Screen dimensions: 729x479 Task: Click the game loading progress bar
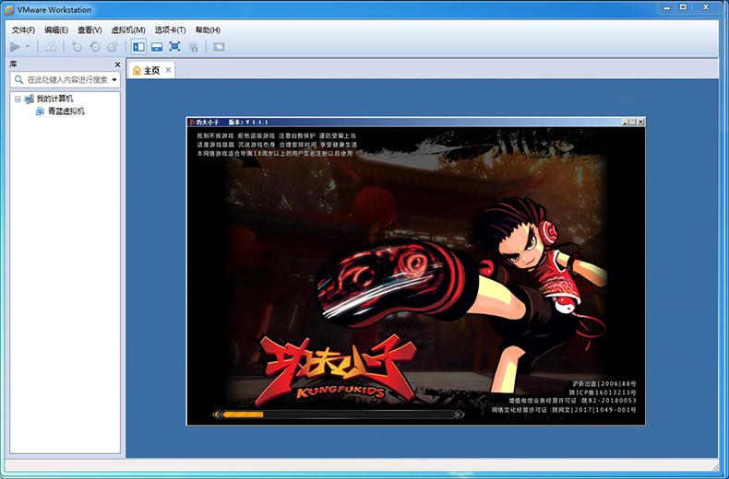pos(338,414)
